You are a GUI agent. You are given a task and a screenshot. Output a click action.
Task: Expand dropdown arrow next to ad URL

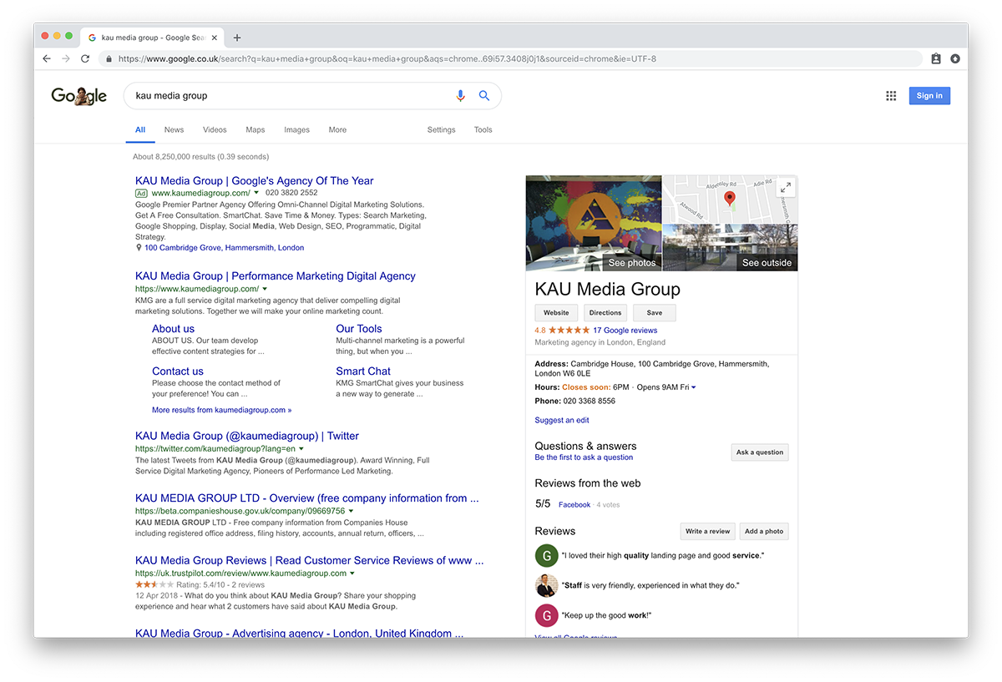pyautogui.click(x=256, y=193)
